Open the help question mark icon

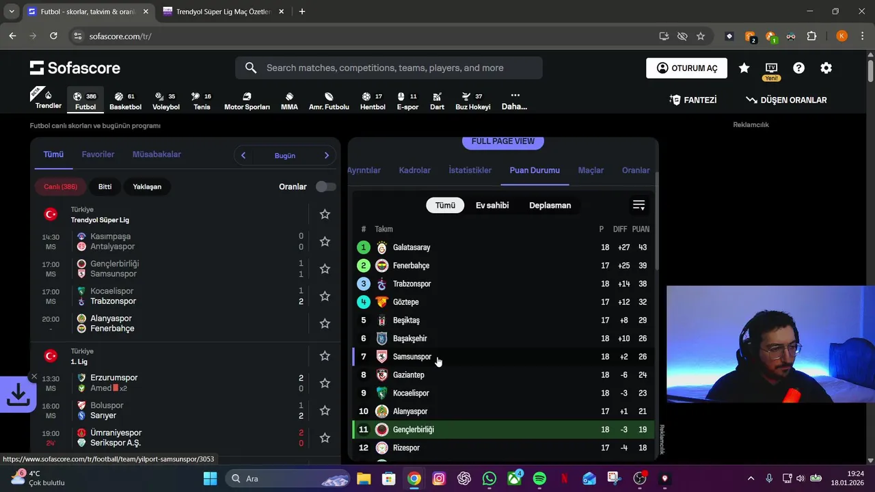(798, 68)
